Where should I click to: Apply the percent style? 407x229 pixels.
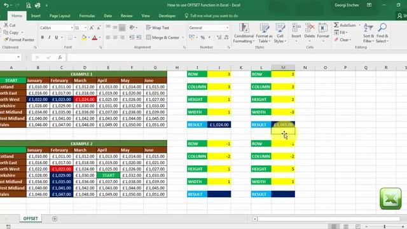pyautogui.click(x=203, y=38)
